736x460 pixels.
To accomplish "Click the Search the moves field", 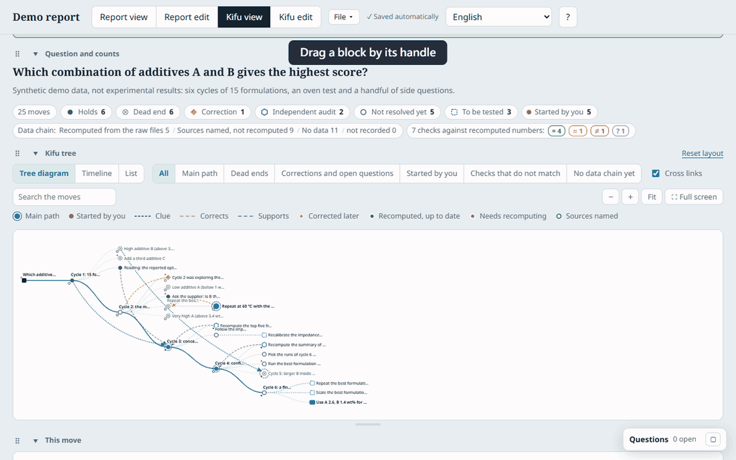I will pos(64,197).
